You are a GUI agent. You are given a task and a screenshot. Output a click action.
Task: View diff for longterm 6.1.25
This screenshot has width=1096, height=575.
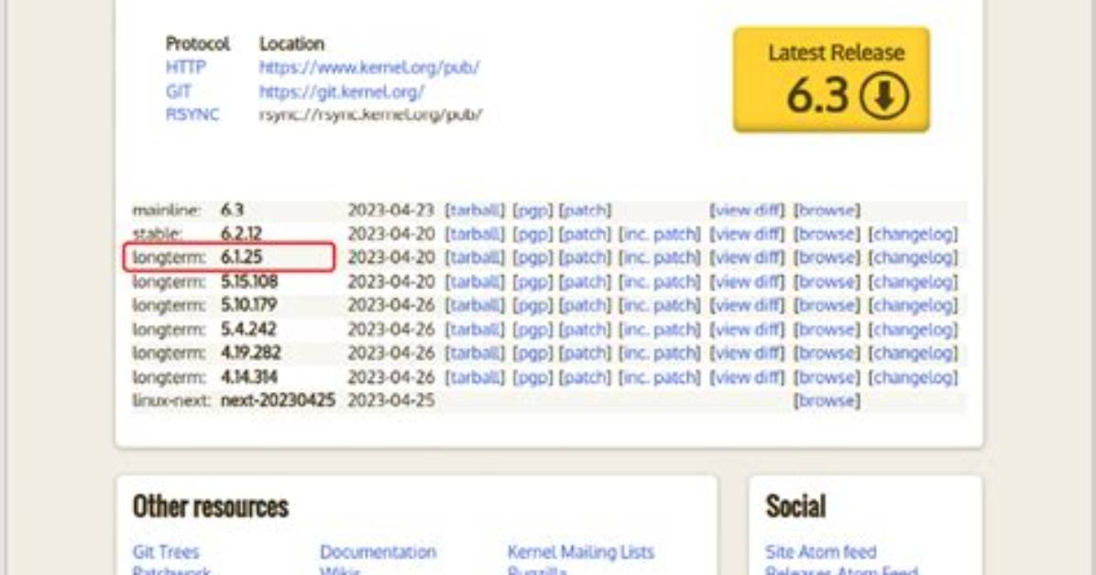coord(747,257)
